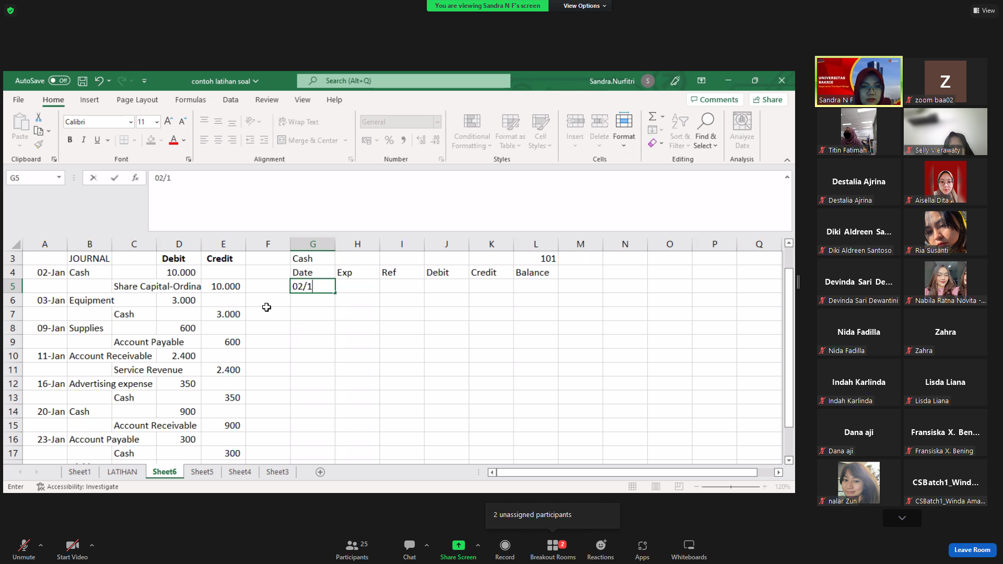The image size is (1003, 564).
Task: Open the Data ribbon tab
Action: (x=230, y=99)
